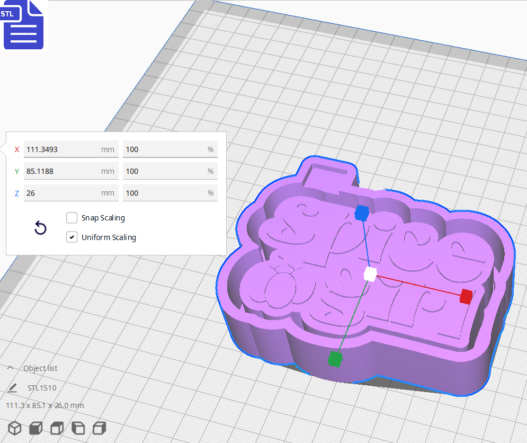Click the green Y-axis scale handle
This screenshot has height=443, width=527.
tap(336, 358)
